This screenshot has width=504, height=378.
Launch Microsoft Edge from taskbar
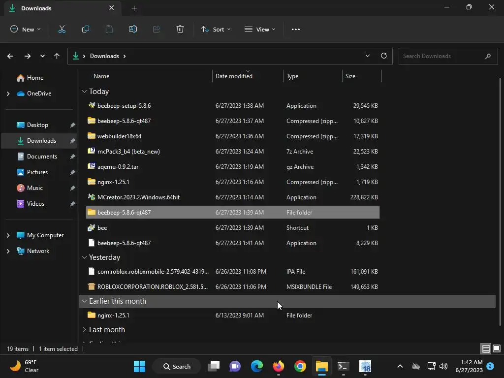click(256, 366)
